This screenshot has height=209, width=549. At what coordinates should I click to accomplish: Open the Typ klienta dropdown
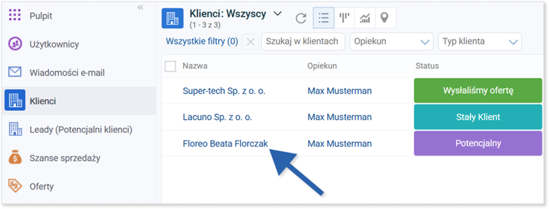click(480, 42)
